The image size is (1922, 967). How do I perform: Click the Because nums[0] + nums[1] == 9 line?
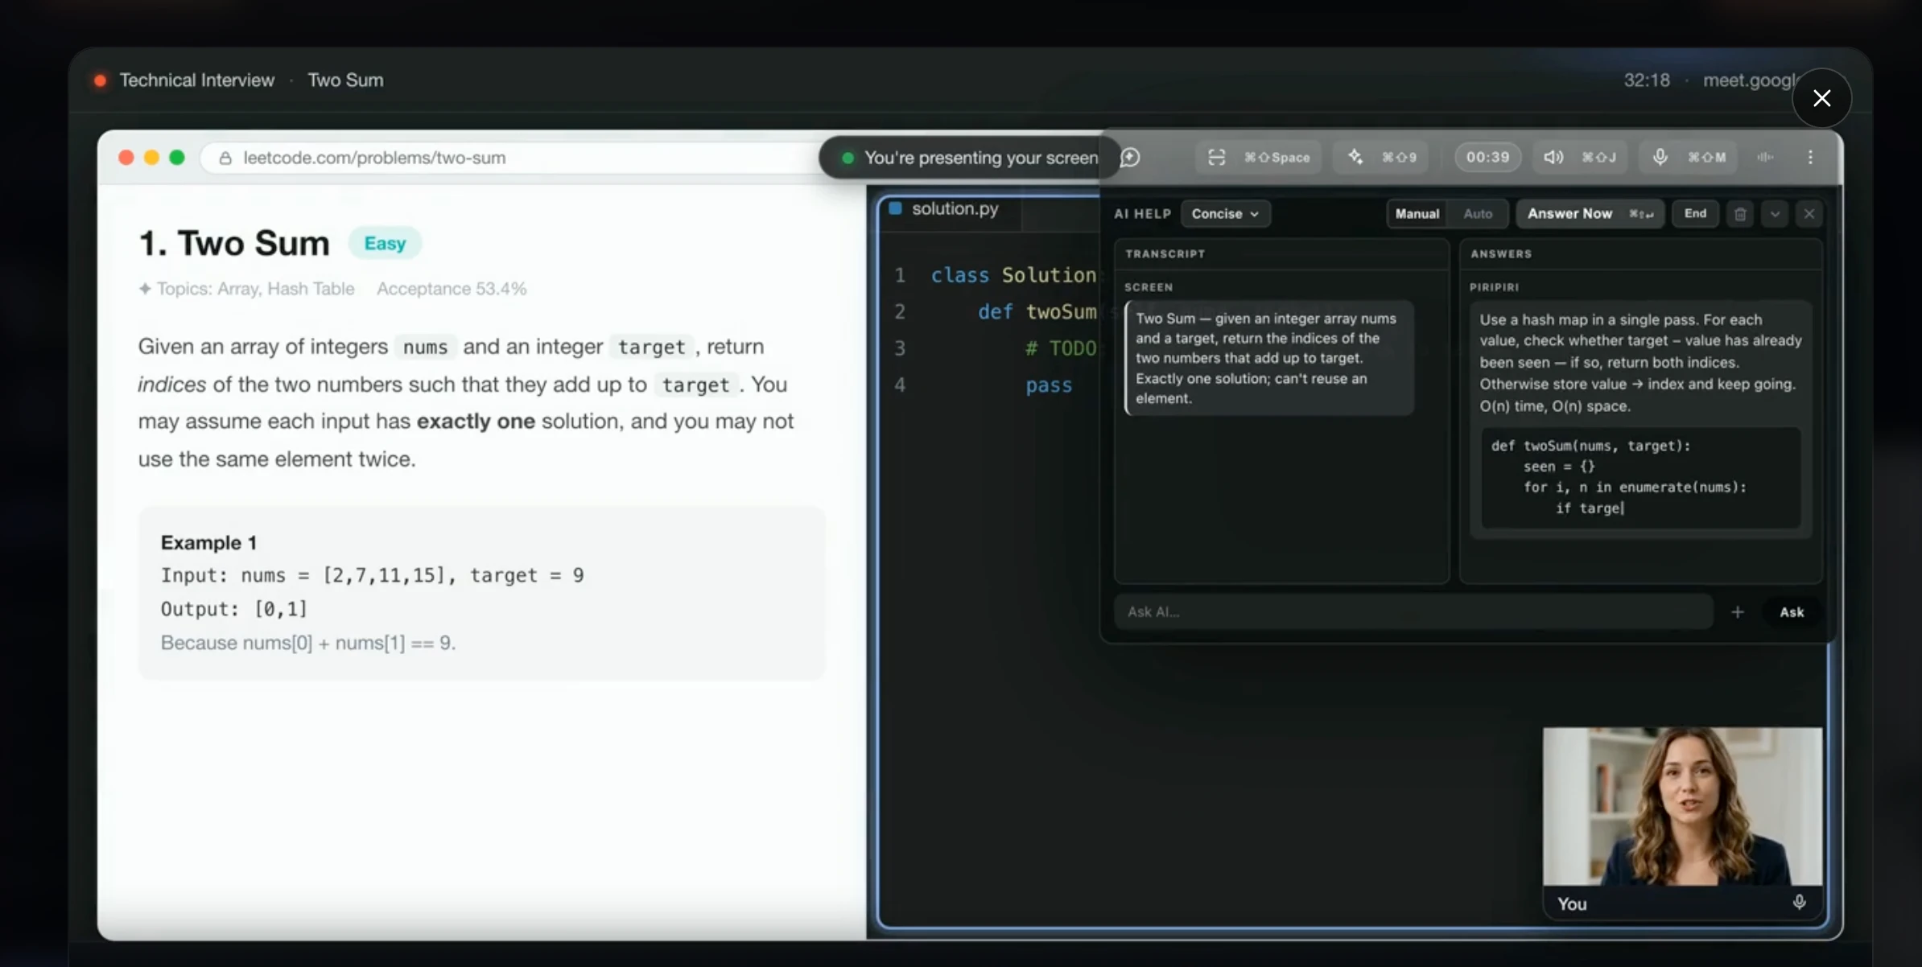pos(308,644)
